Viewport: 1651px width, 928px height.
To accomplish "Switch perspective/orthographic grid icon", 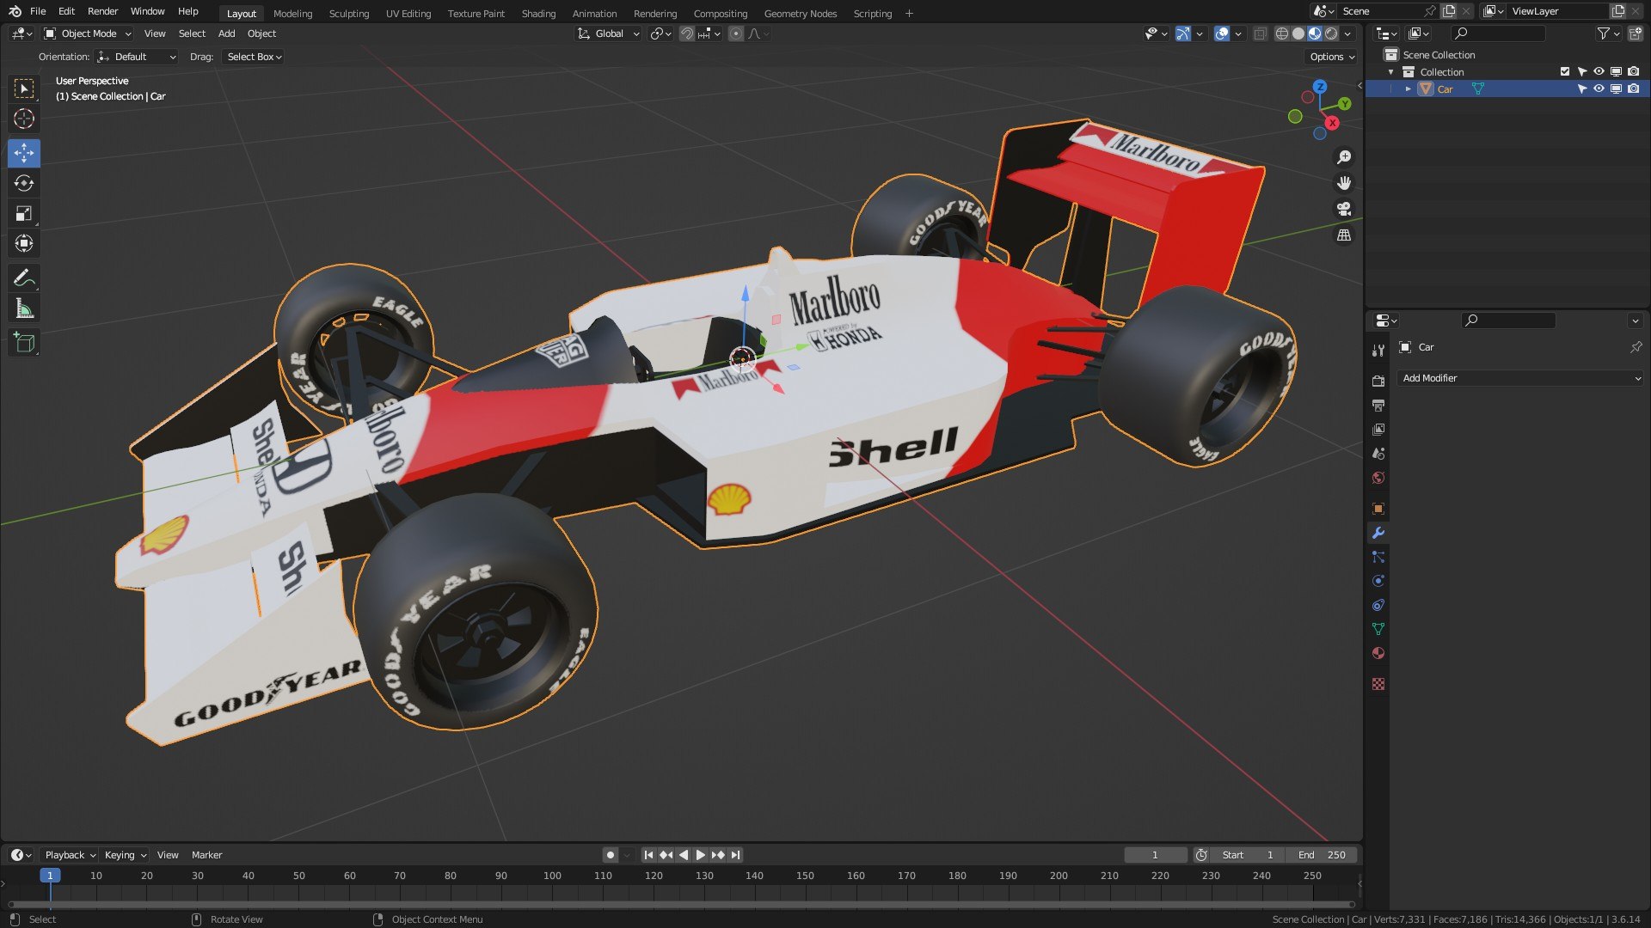I will coord(1344,235).
